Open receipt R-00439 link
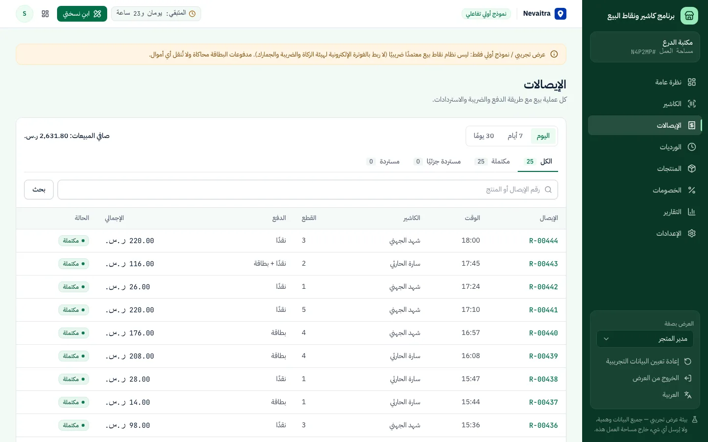Viewport: 708px width, 442px height. (x=543, y=356)
